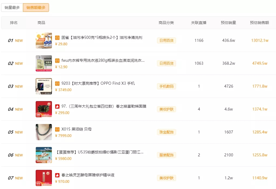
Task: Open the black pearl necklace thumbnail
Action: (x=44, y=132)
